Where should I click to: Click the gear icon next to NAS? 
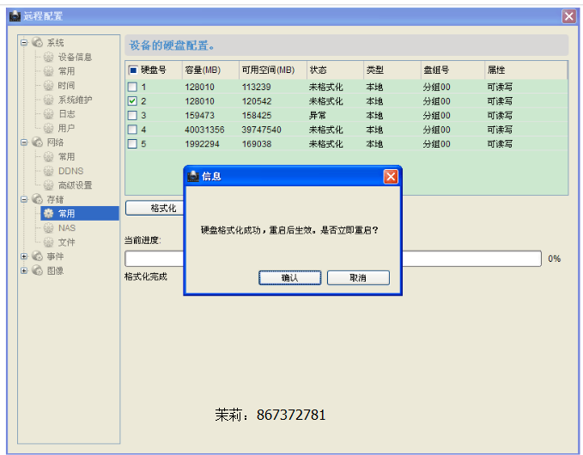49,228
